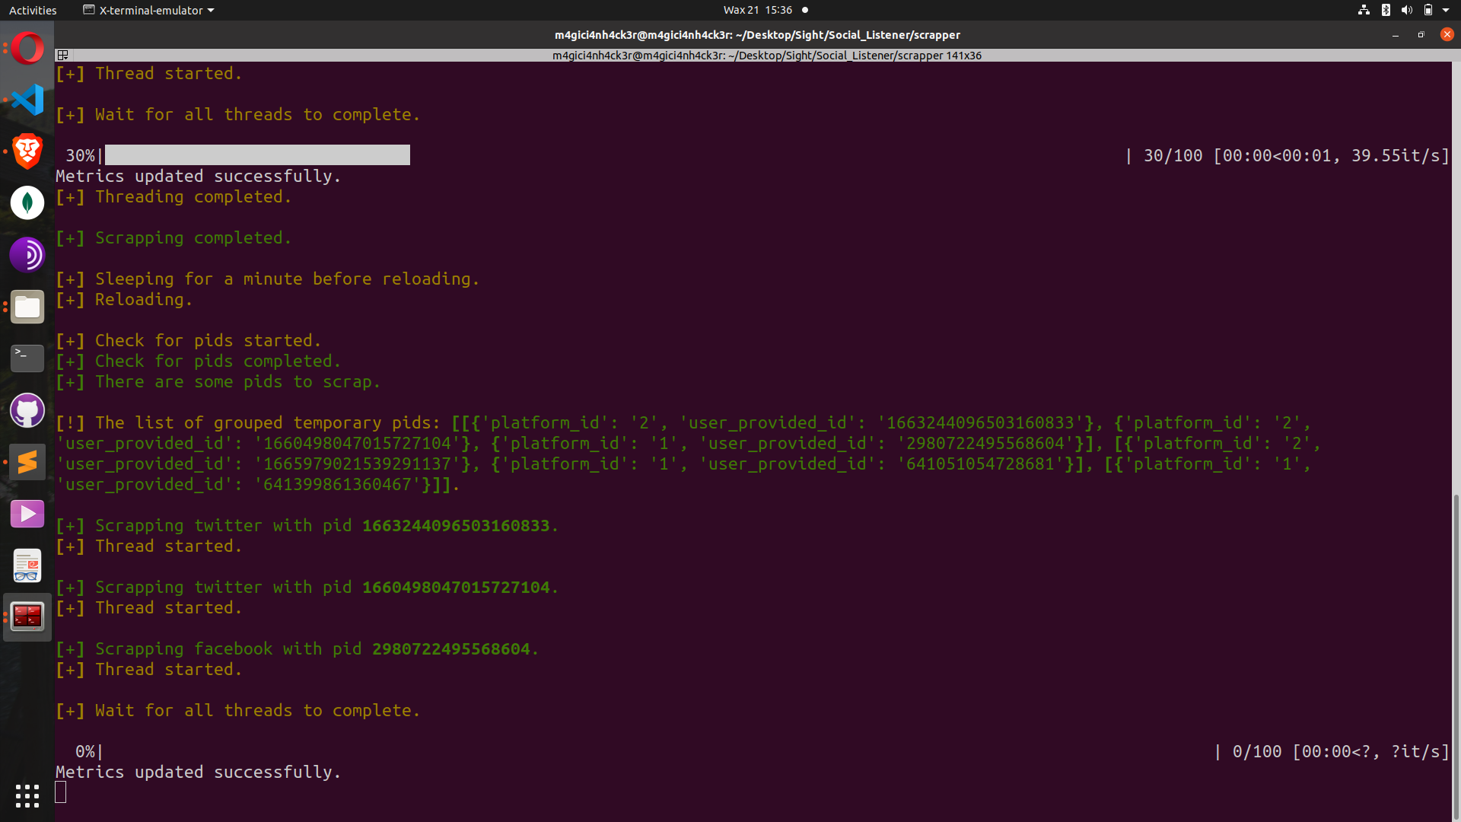The image size is (1461, 822).
Task: Open Activities overview
Action: (33, 10)
